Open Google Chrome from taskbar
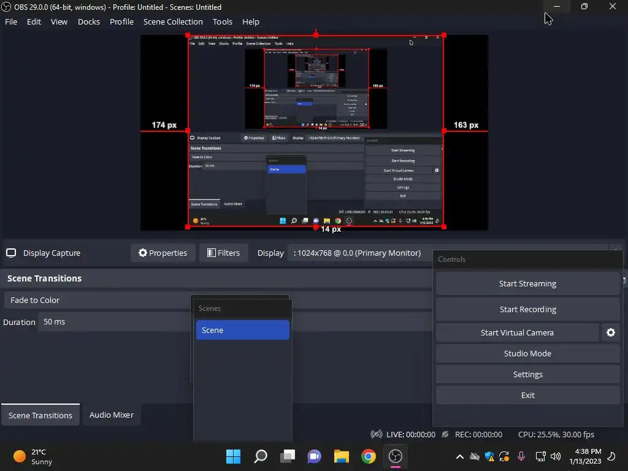 369,456
